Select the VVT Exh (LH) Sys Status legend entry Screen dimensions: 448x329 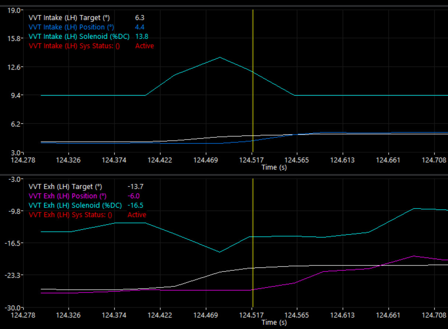(x=70, y=215)
